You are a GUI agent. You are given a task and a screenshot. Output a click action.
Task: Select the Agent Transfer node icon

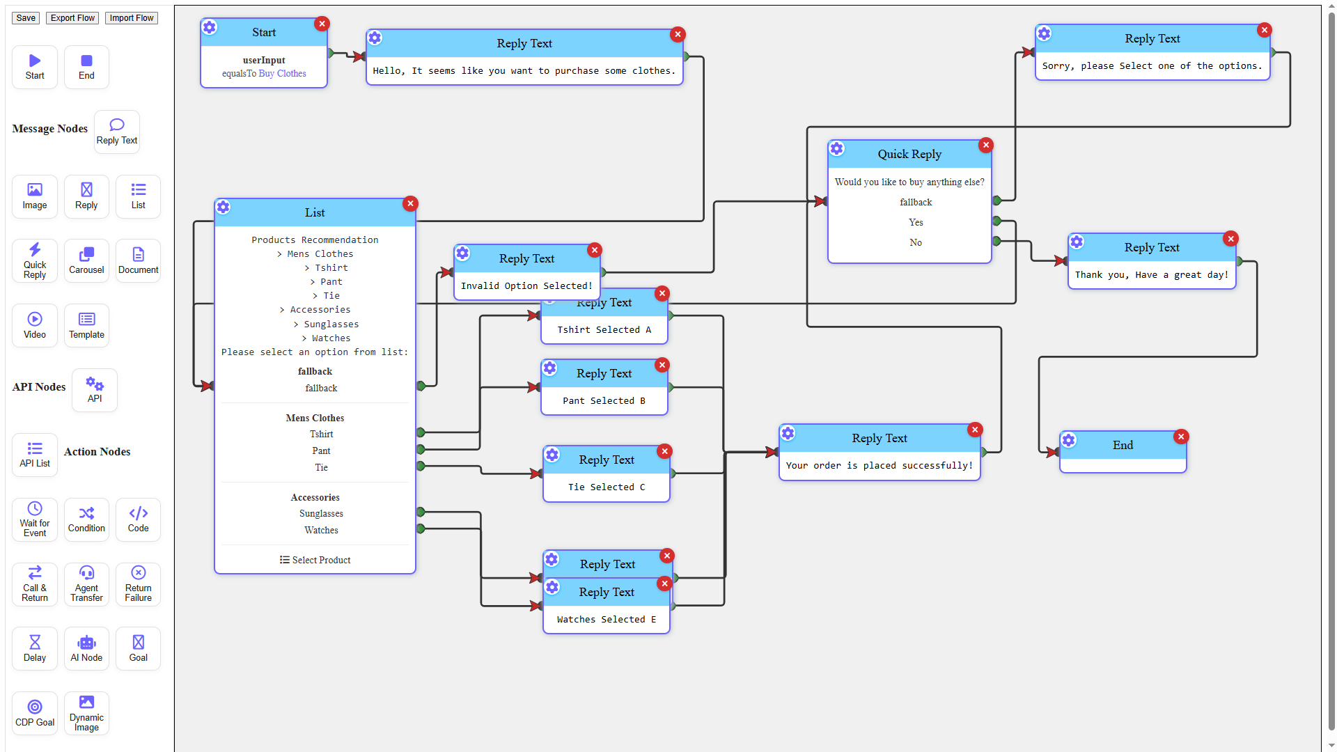[x=86, y=583]
